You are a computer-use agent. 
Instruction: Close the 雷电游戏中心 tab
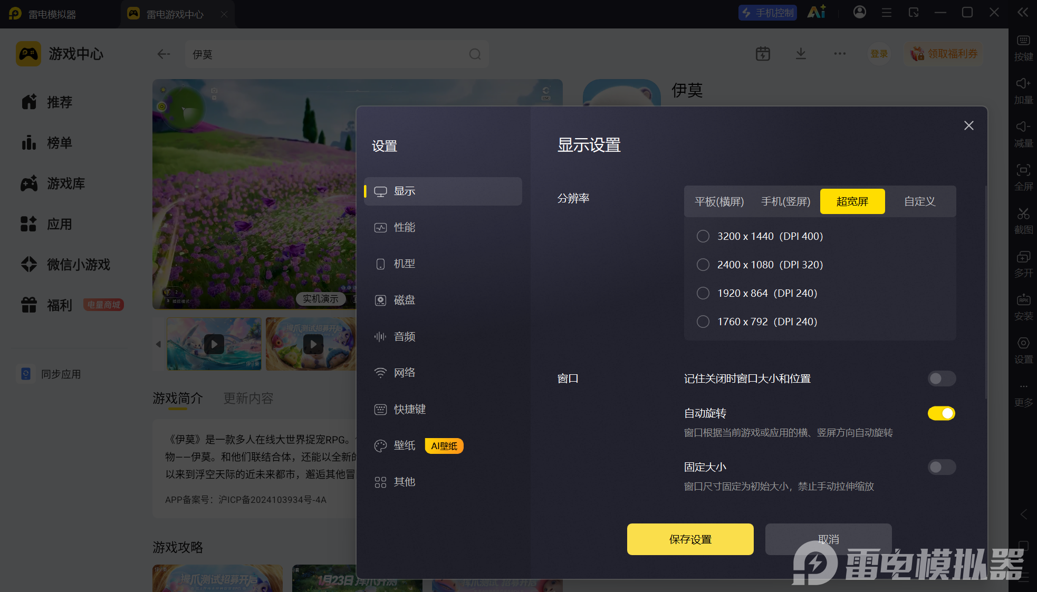pyautogui.click(x=224, y=14)
